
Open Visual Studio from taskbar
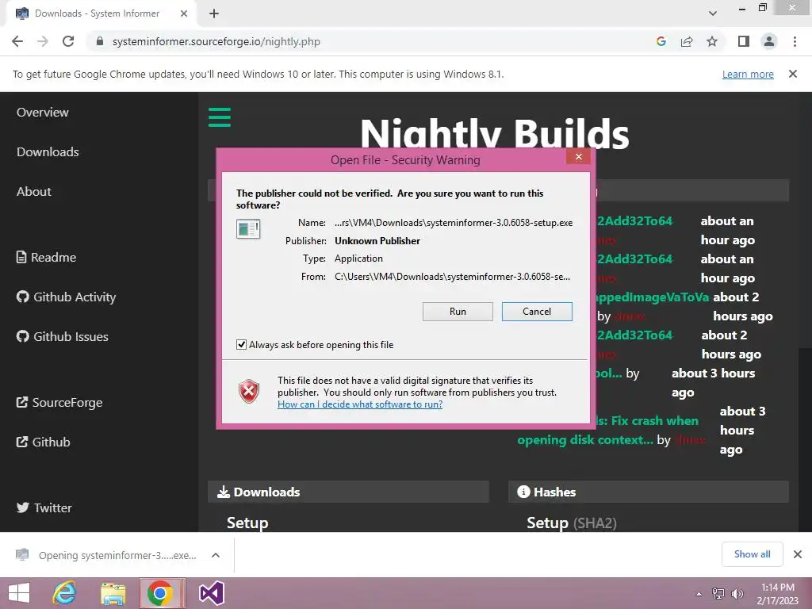click(x=211, y=593)
